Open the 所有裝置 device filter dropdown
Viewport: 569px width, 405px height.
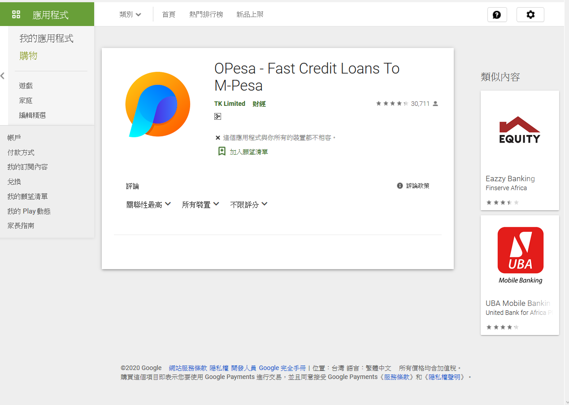point(200,205)
